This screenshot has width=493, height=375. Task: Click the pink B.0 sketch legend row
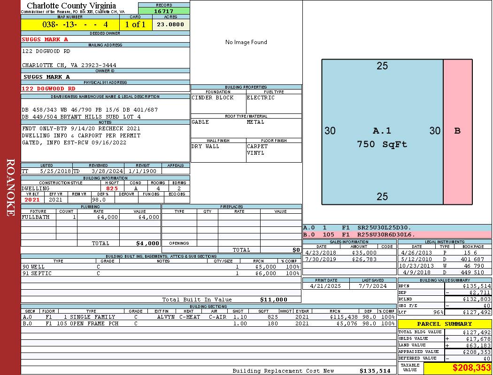397,234
